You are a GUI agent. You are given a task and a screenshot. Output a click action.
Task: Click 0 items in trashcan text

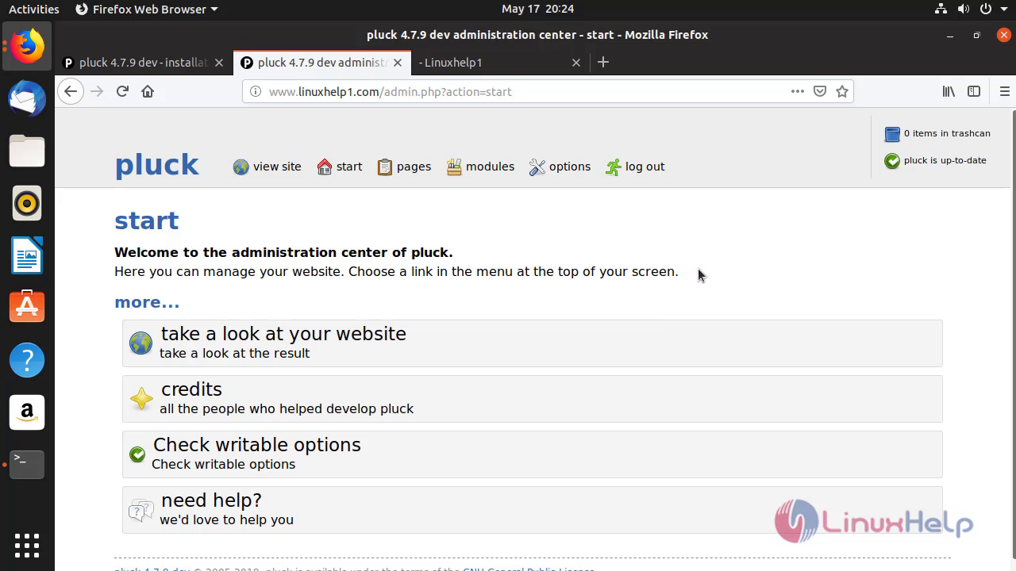click(947, 133)
